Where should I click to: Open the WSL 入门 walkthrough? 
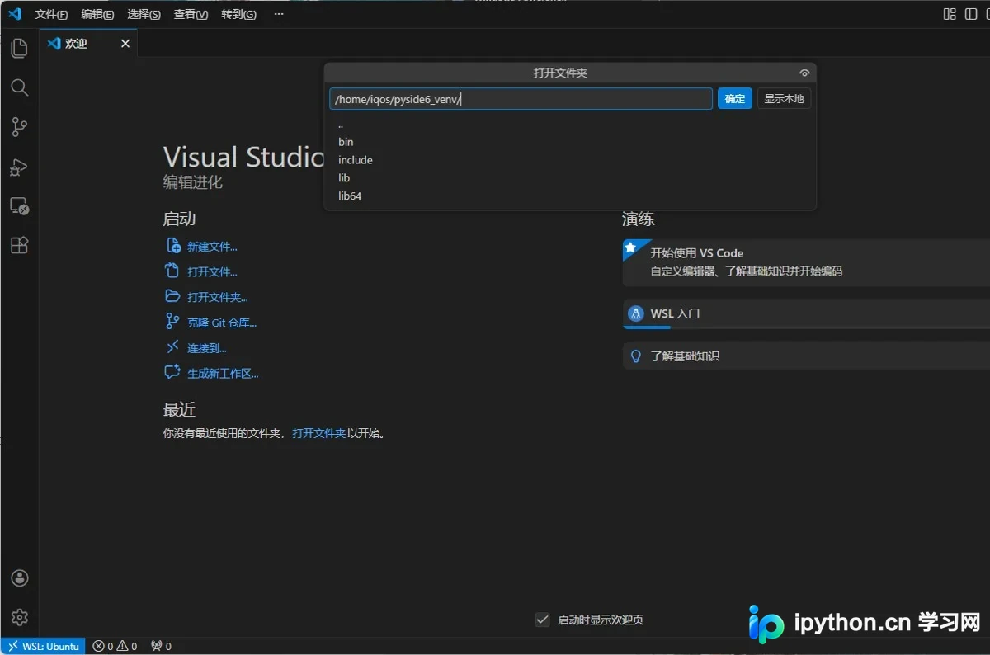(x=806, y=314)
